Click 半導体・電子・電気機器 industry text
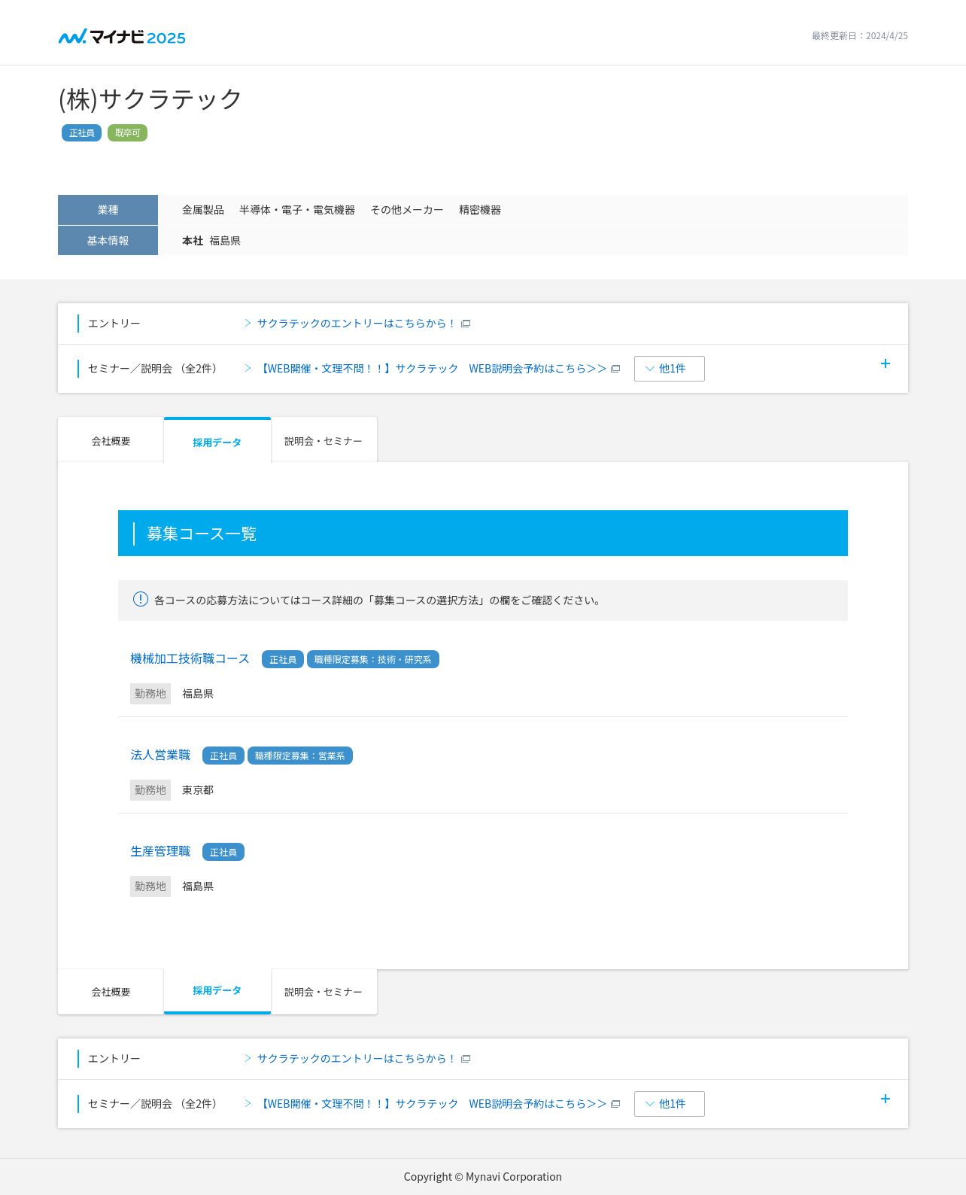 297,210
